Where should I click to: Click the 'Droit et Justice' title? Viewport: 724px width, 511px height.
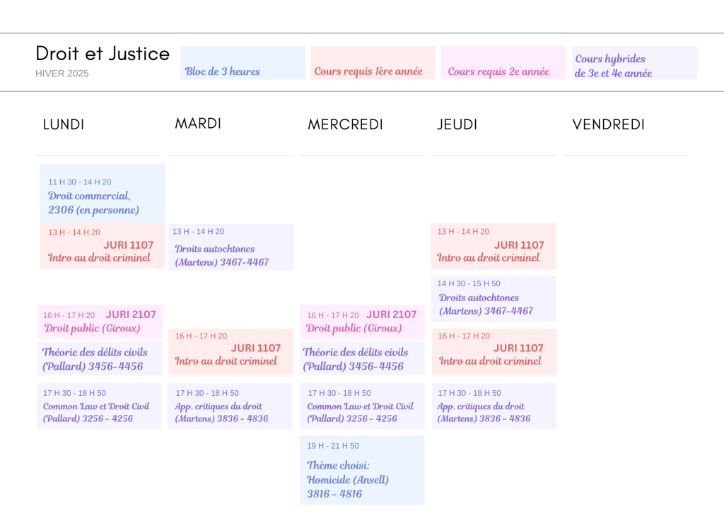[x=103, y=54]
